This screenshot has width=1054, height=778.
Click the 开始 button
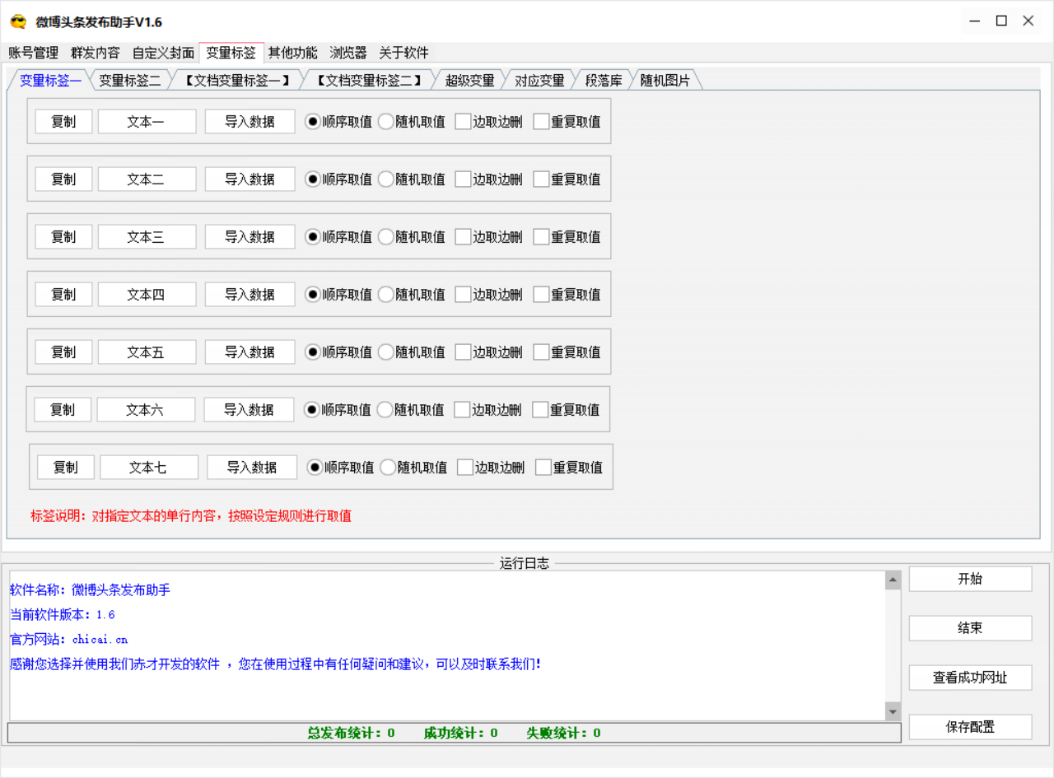(970, 579)
